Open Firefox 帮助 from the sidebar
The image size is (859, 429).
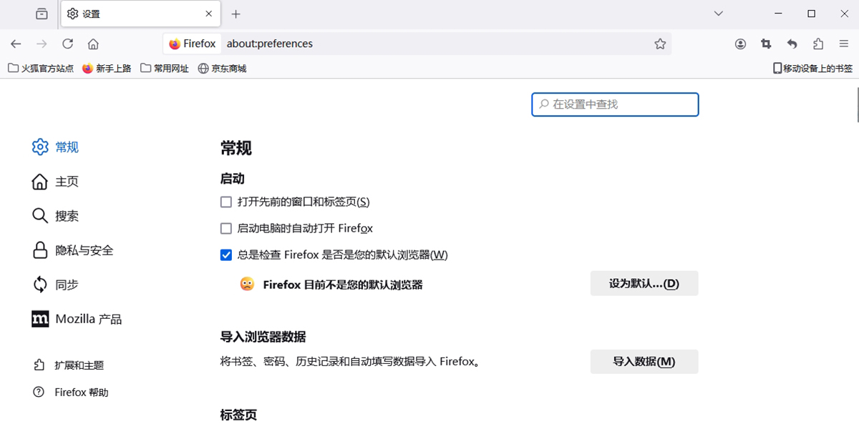[71, 393]
